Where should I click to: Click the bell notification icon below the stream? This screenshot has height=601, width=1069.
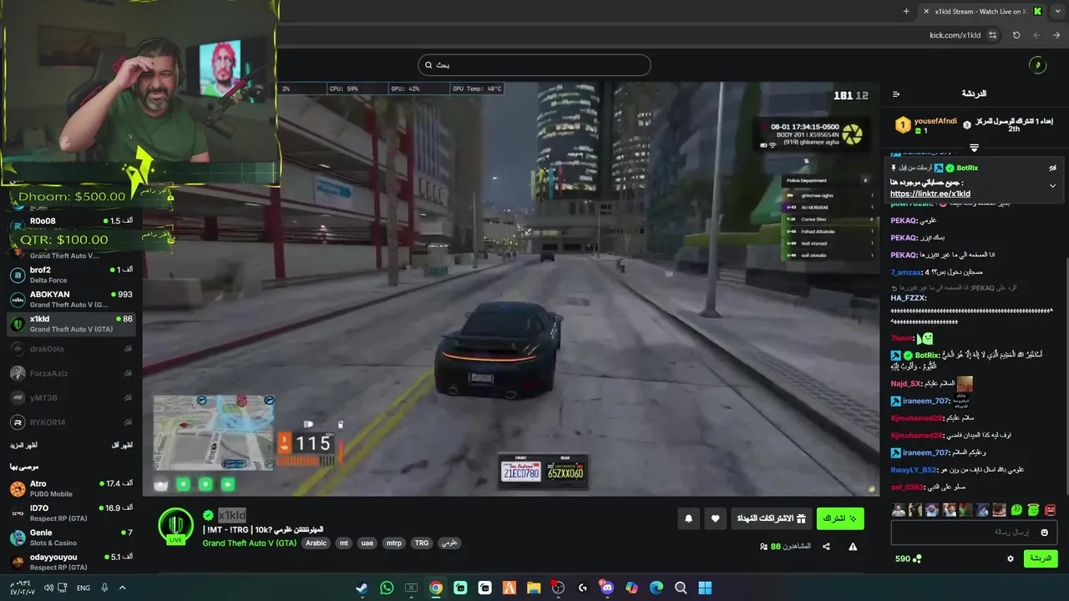[x=689, y=518]
